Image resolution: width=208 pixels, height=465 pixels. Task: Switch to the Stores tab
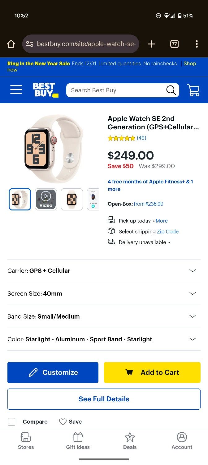(26, 441)
